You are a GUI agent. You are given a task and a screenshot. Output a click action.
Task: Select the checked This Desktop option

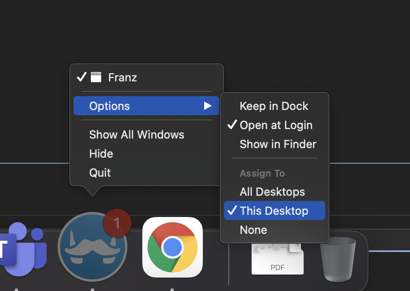[275, 210]
